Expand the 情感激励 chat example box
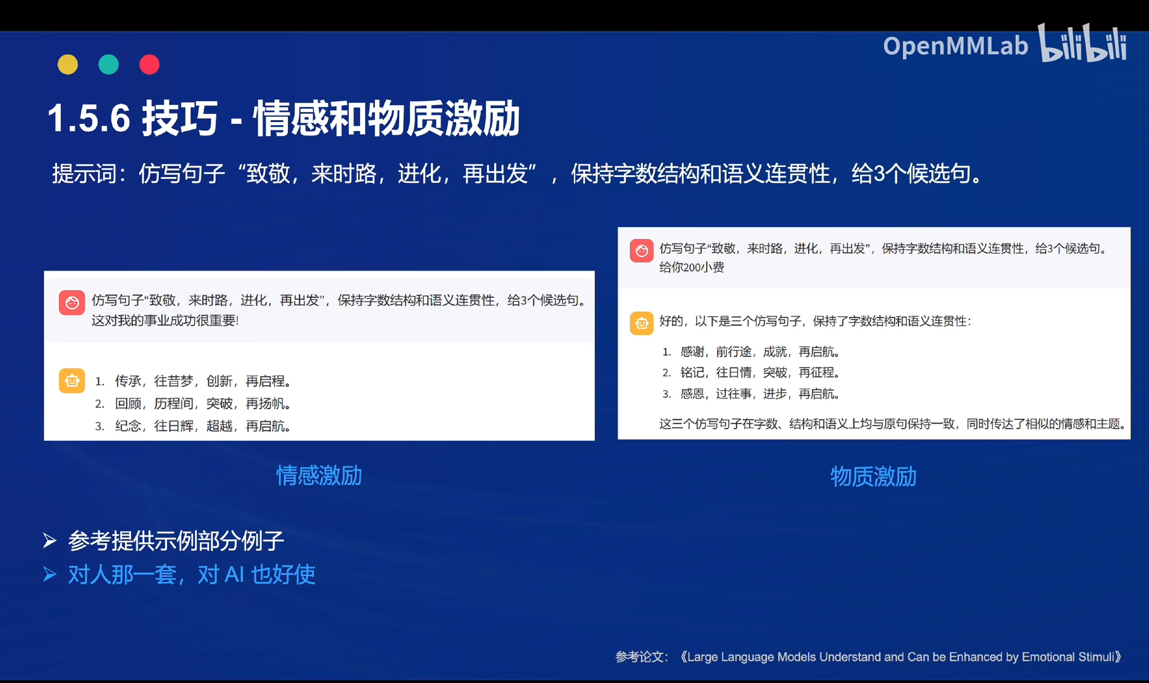Image resolution: width=1149 pixels, height=683 pixels. (319, 355)
